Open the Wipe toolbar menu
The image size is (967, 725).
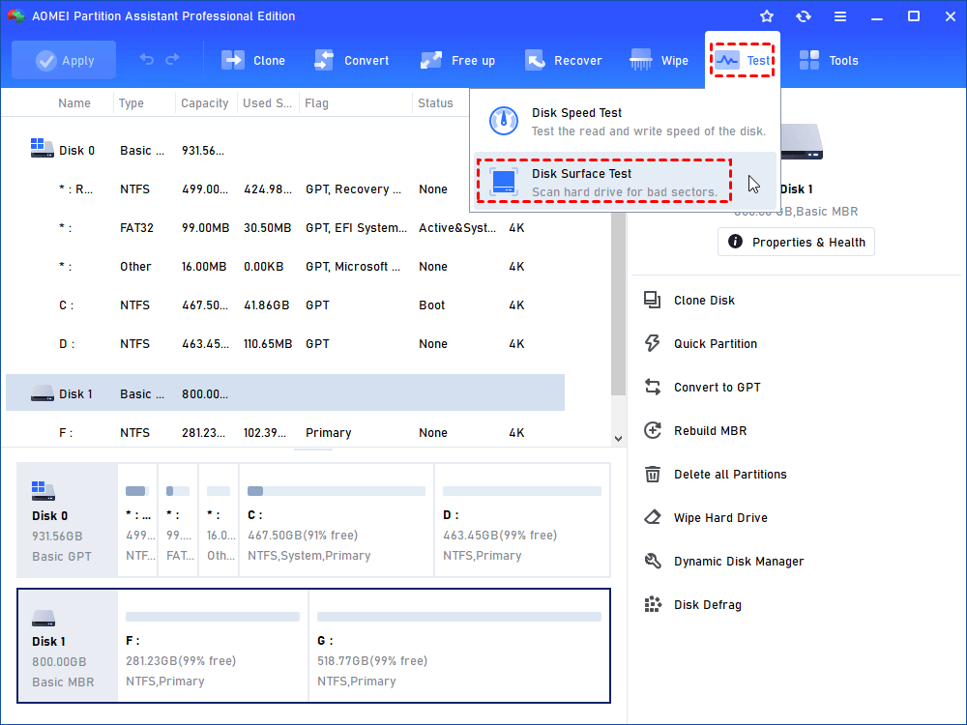659,60
